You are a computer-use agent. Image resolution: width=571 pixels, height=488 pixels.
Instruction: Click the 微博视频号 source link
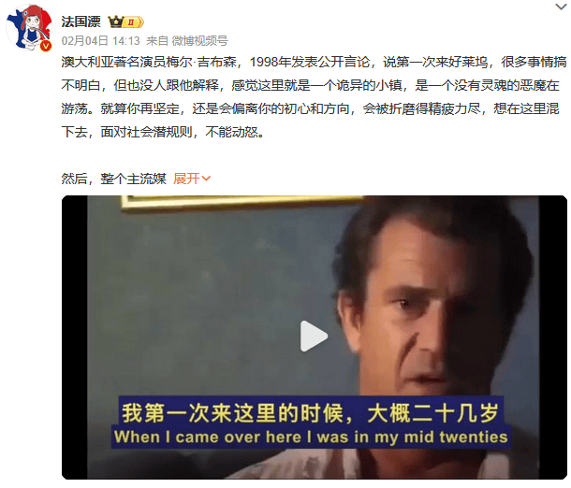[200, 41]
